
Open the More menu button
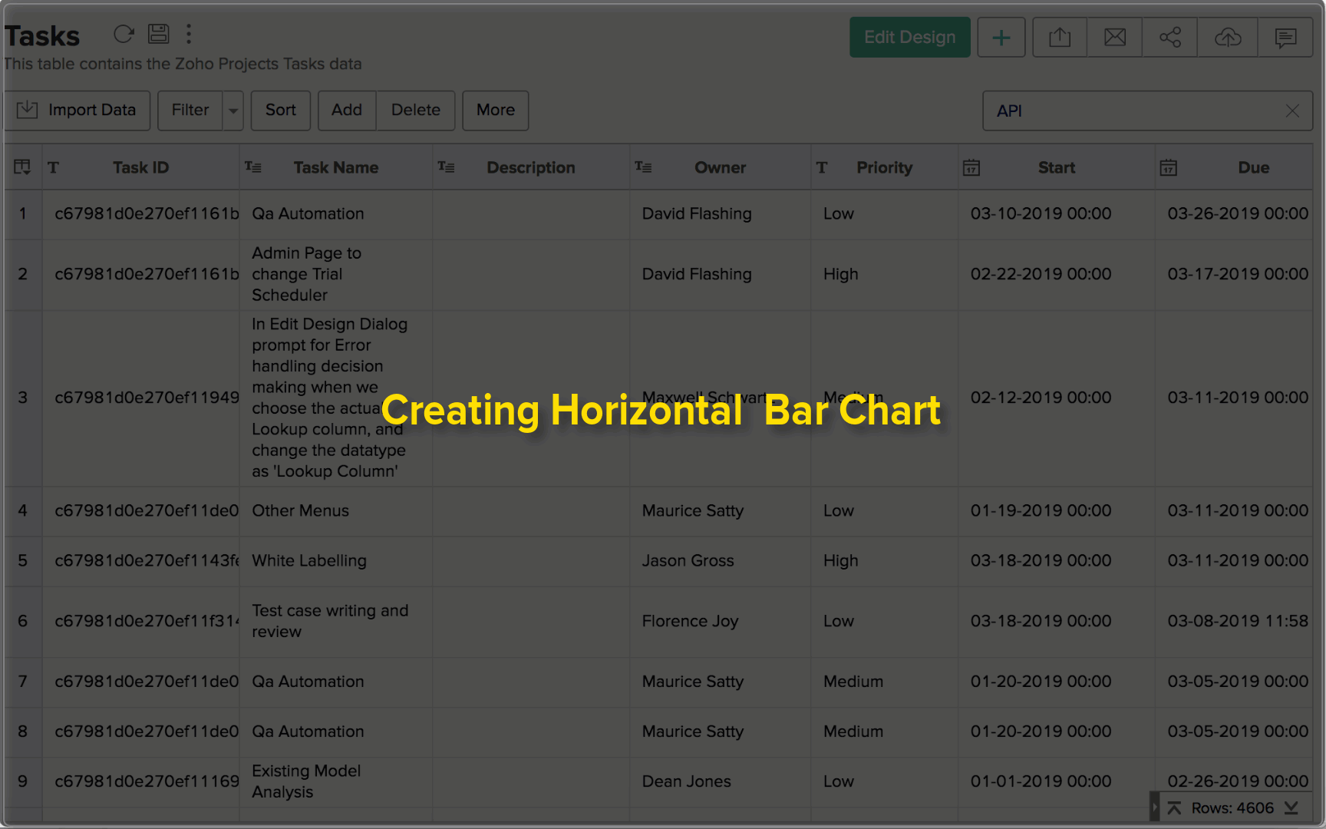coord(495,111)
